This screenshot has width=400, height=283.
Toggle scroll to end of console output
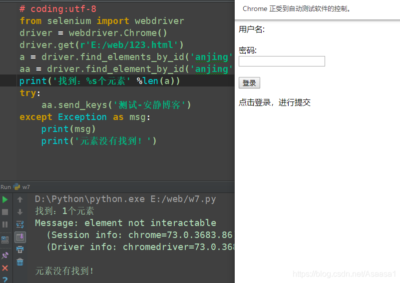20,237
